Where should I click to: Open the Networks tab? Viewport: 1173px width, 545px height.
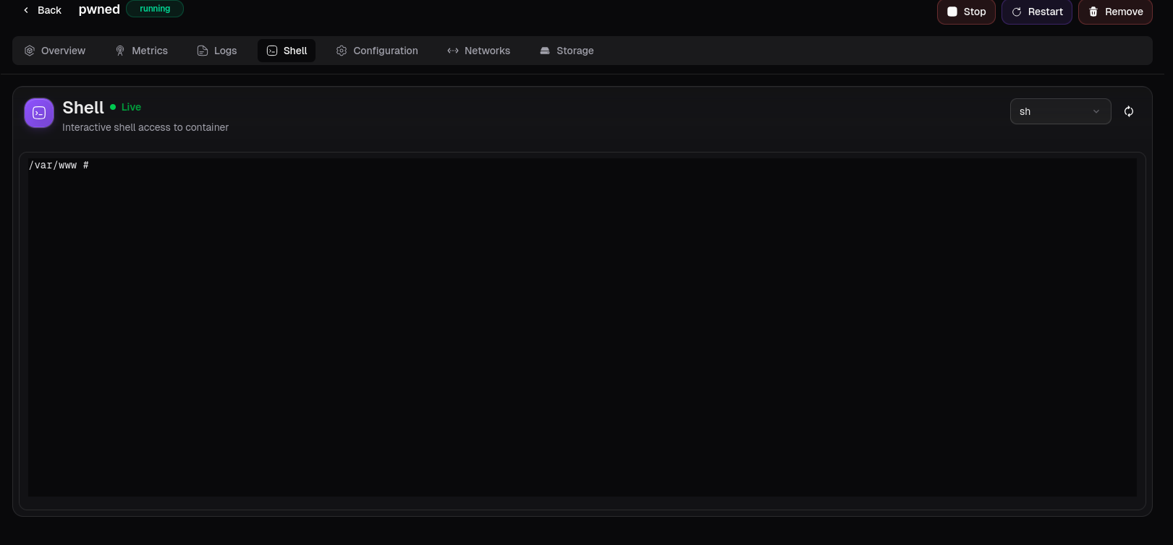[478, 51]
